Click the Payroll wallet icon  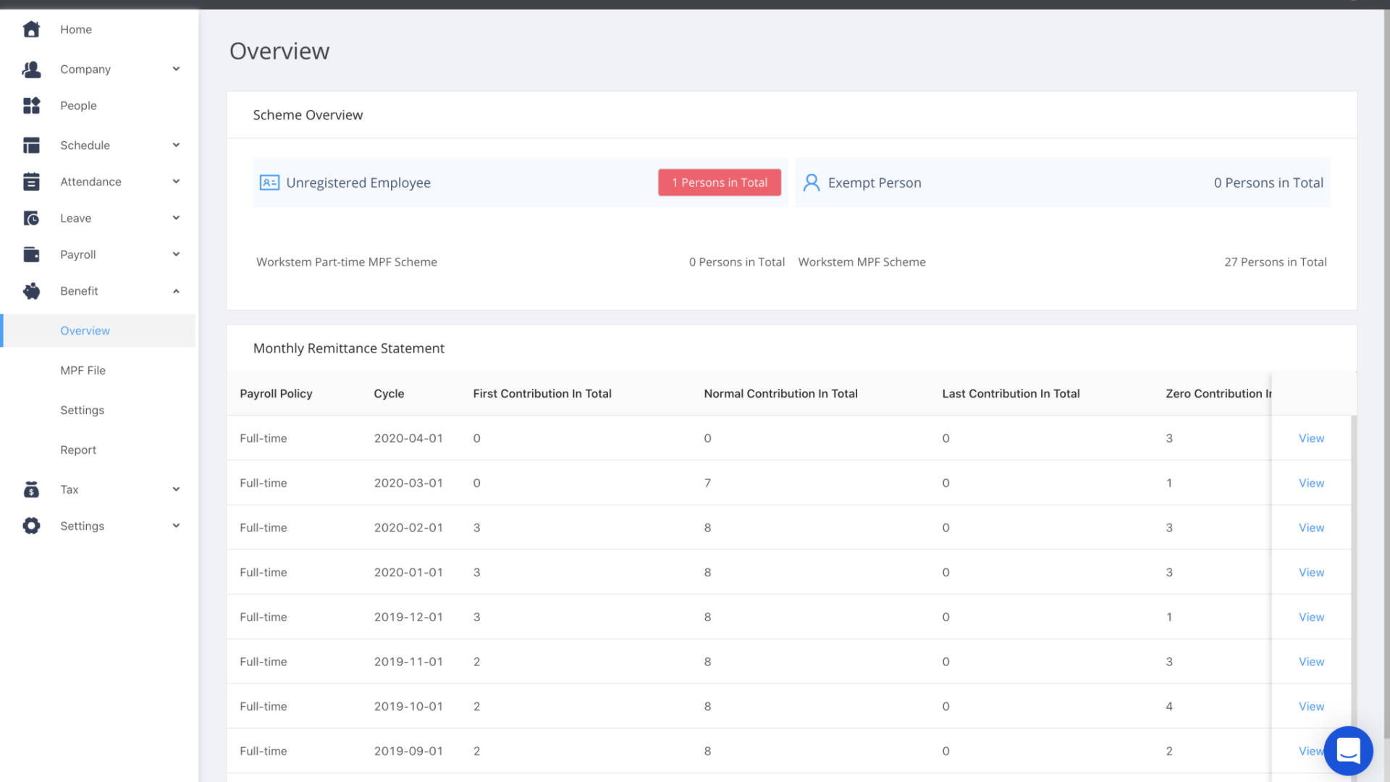[x=31, y=254]
